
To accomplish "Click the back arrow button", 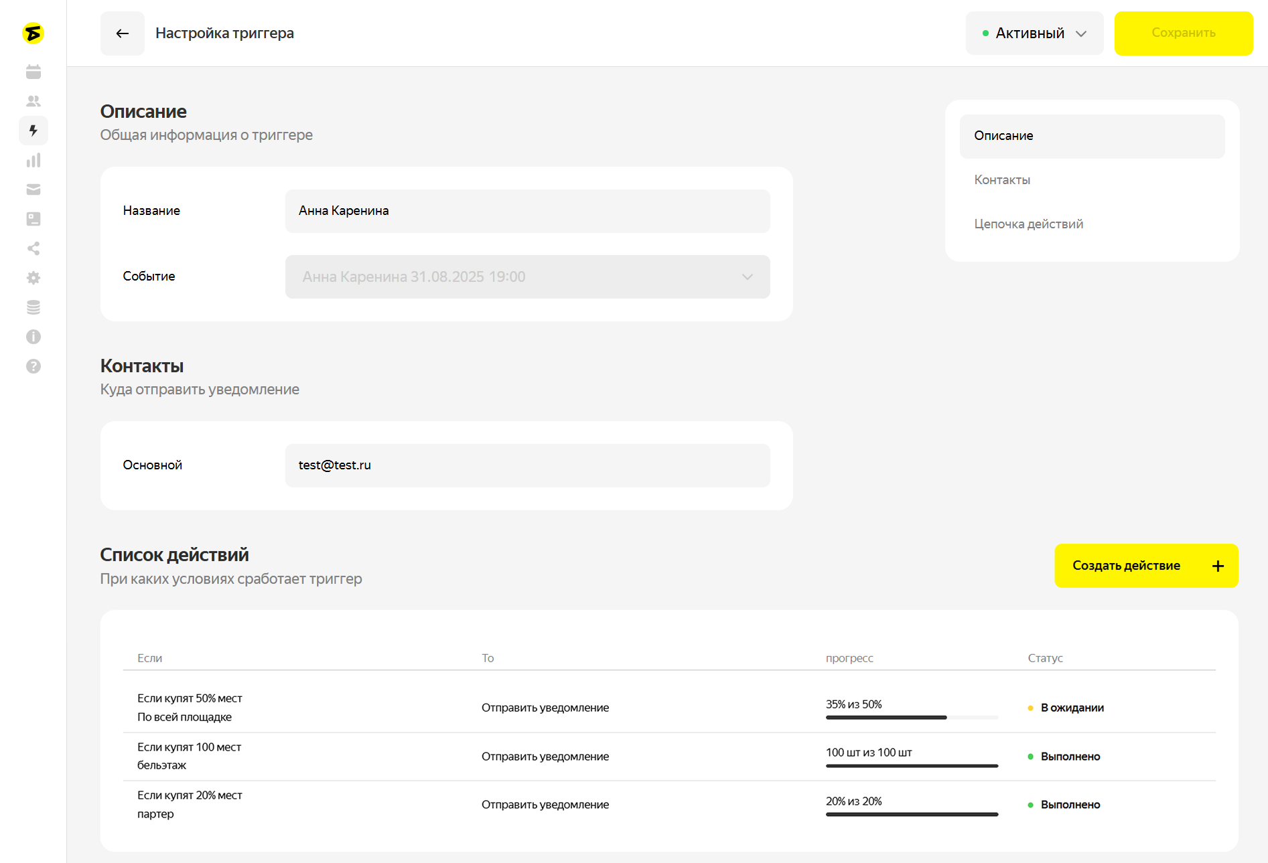I will [122, 33].
